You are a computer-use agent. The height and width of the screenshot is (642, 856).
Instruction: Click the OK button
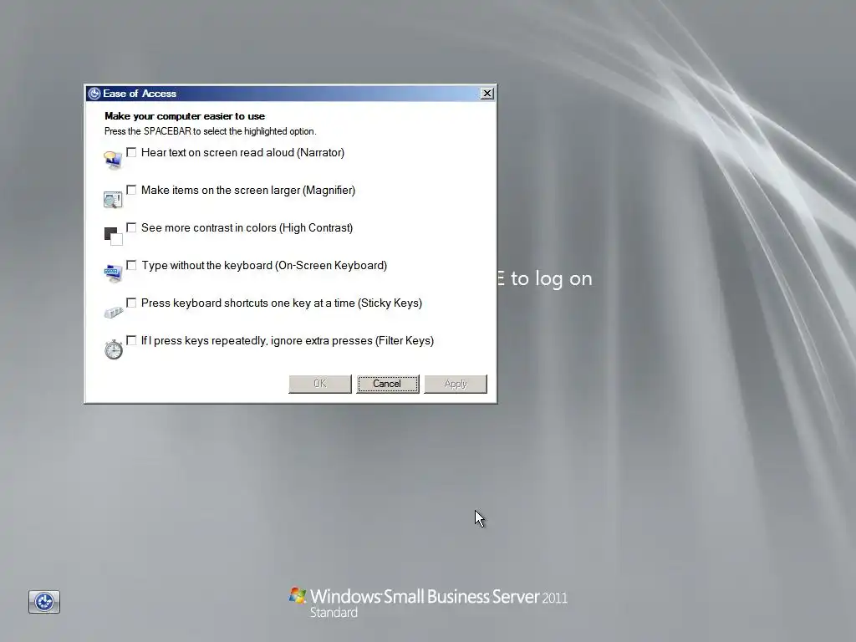pos(320,384)
